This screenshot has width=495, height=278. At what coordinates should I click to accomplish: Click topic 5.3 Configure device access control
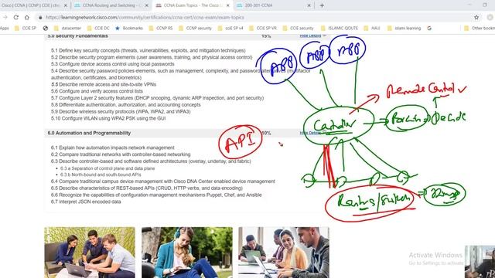coord(112,64)
